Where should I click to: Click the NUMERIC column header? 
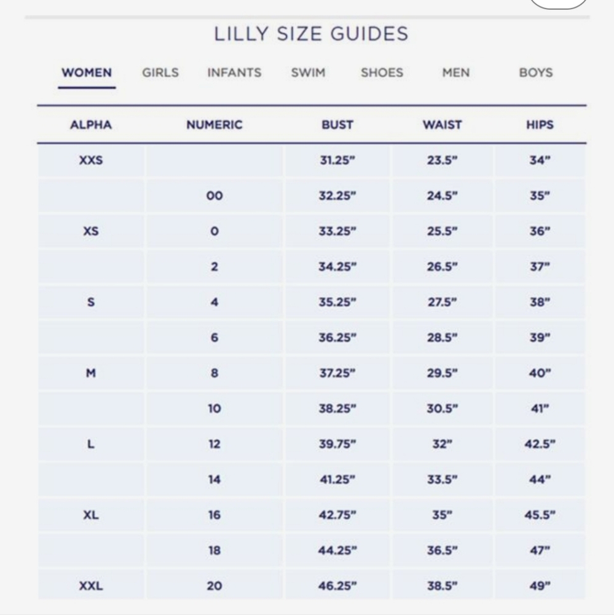point(215,125)
